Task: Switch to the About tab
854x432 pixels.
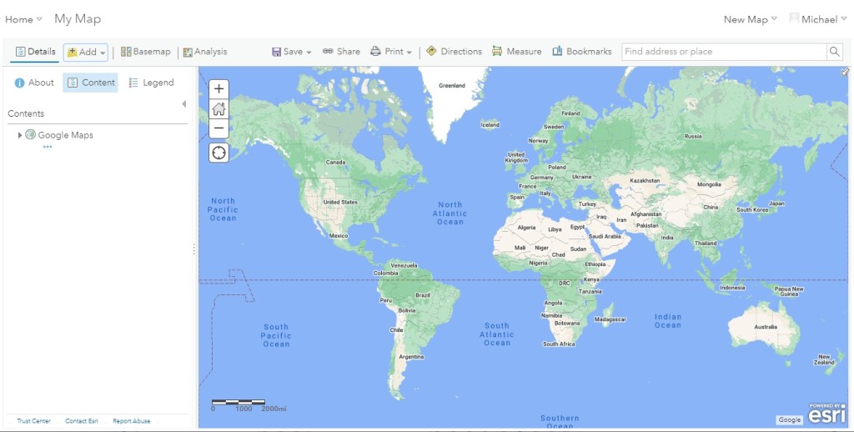Action: click(x=34, y=83)
